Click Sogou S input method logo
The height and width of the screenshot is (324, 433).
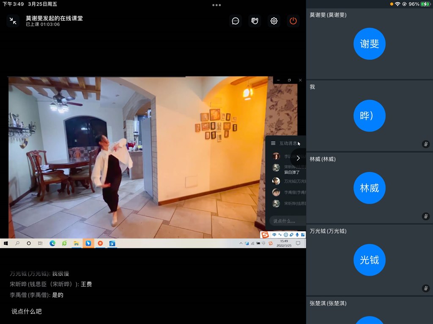click(x=265, y=235)
